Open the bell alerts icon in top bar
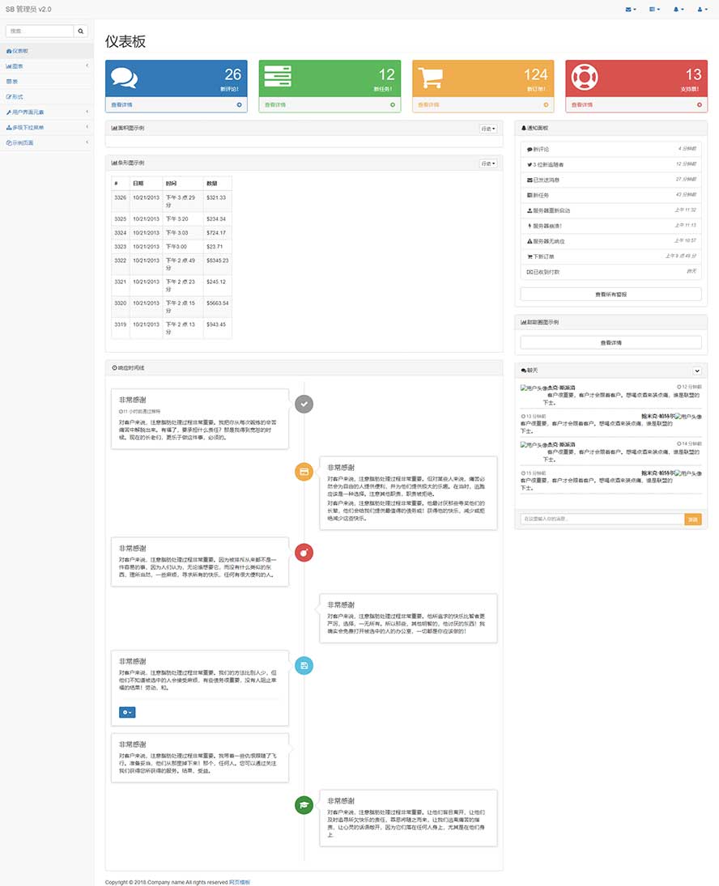 pos(678,9)
